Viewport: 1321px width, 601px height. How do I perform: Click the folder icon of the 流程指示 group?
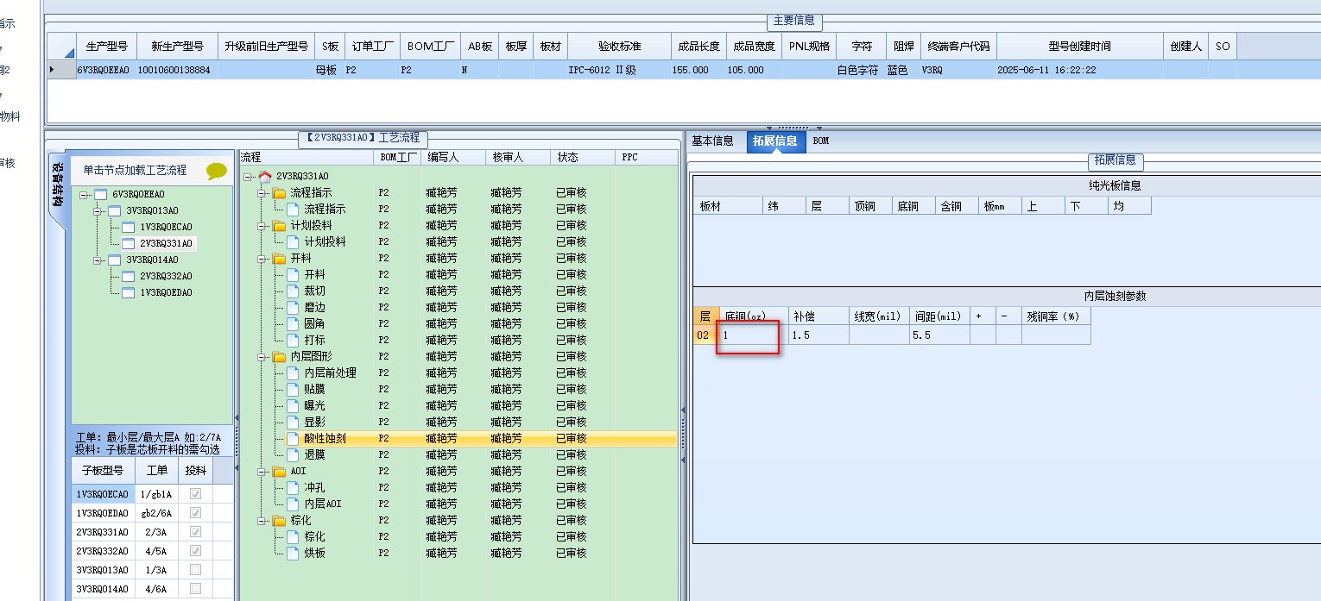coord(279,193)
